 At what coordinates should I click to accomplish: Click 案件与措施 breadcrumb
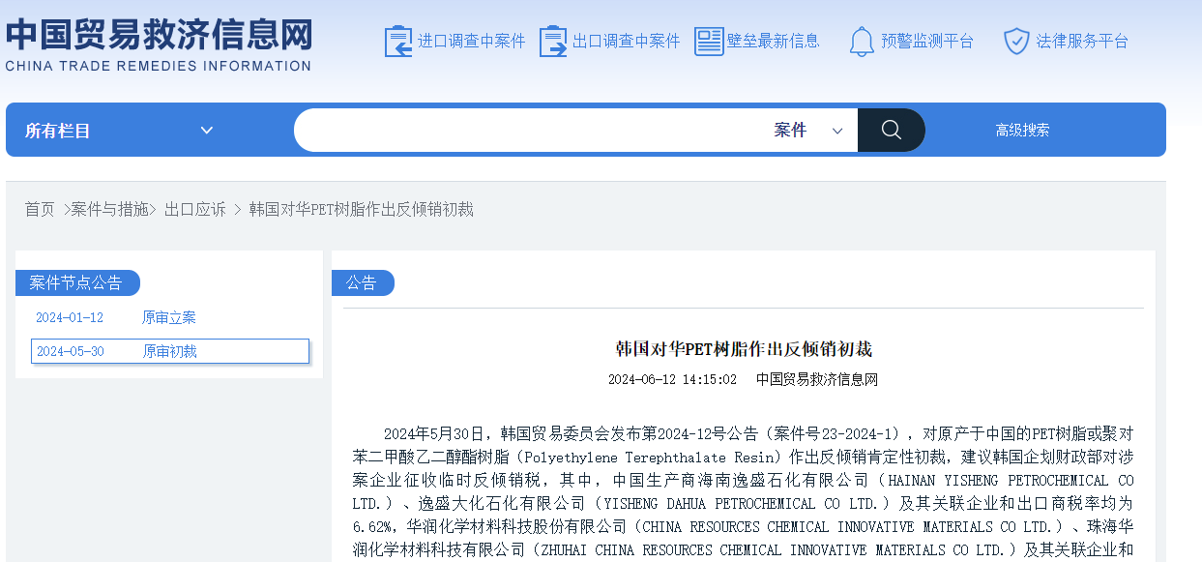point(110,209)
